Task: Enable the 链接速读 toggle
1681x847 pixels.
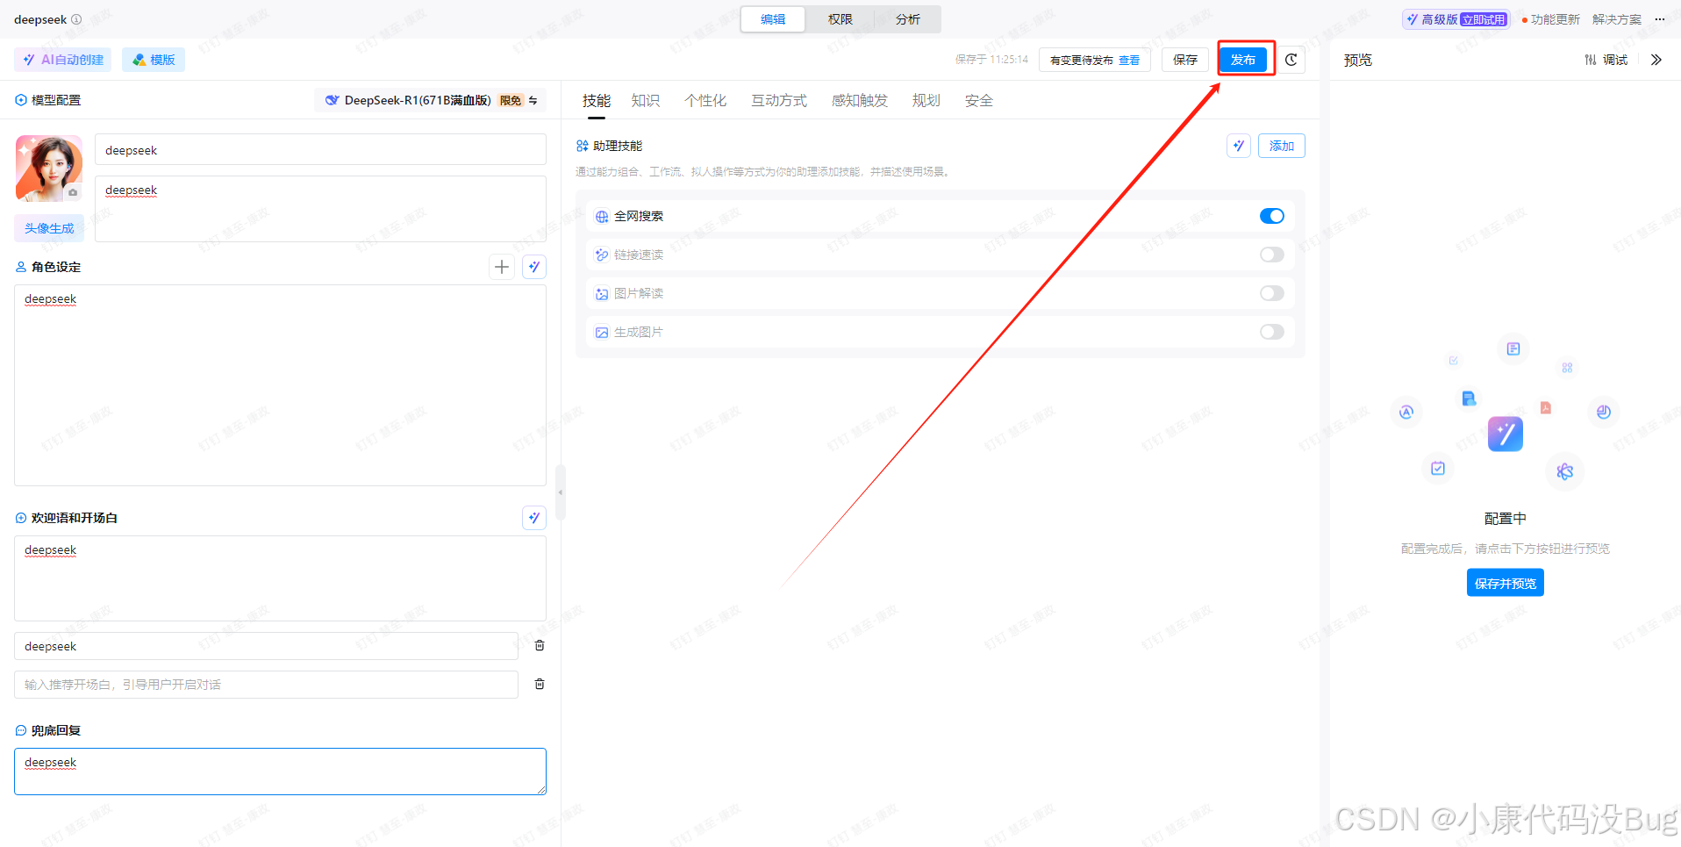Action: (x=1272, y=255)
